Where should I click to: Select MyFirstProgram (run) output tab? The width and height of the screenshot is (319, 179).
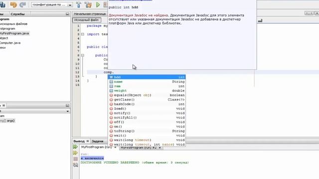(96, 147)
